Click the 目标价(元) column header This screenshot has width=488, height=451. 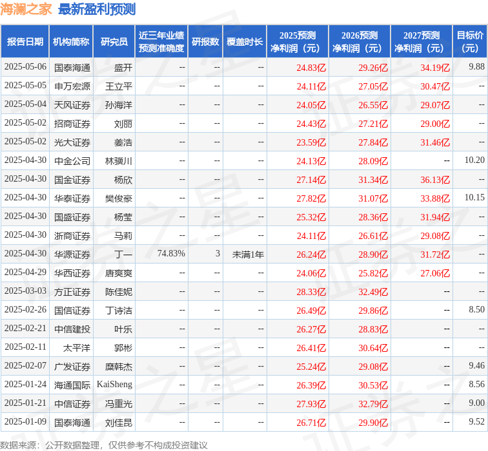click(470, 42)
